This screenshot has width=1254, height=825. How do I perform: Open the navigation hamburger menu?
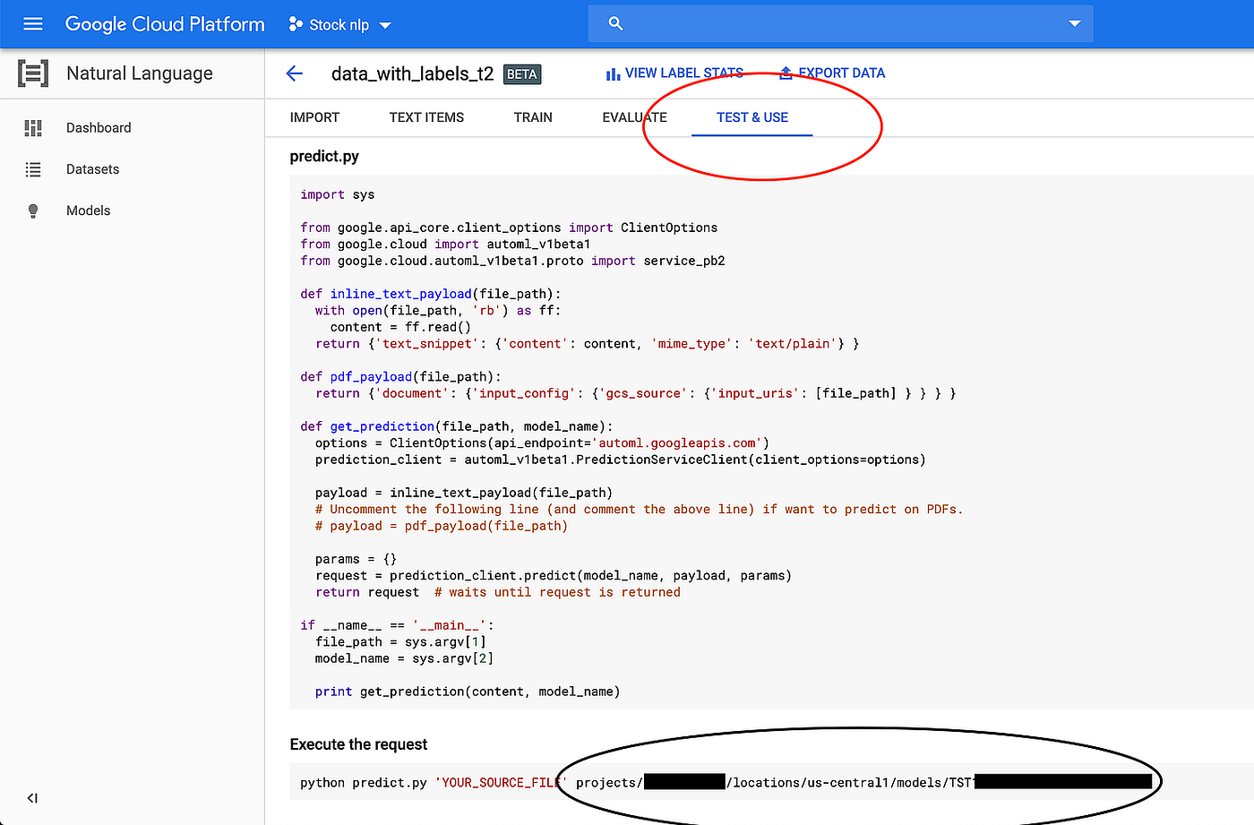point(33,24)
